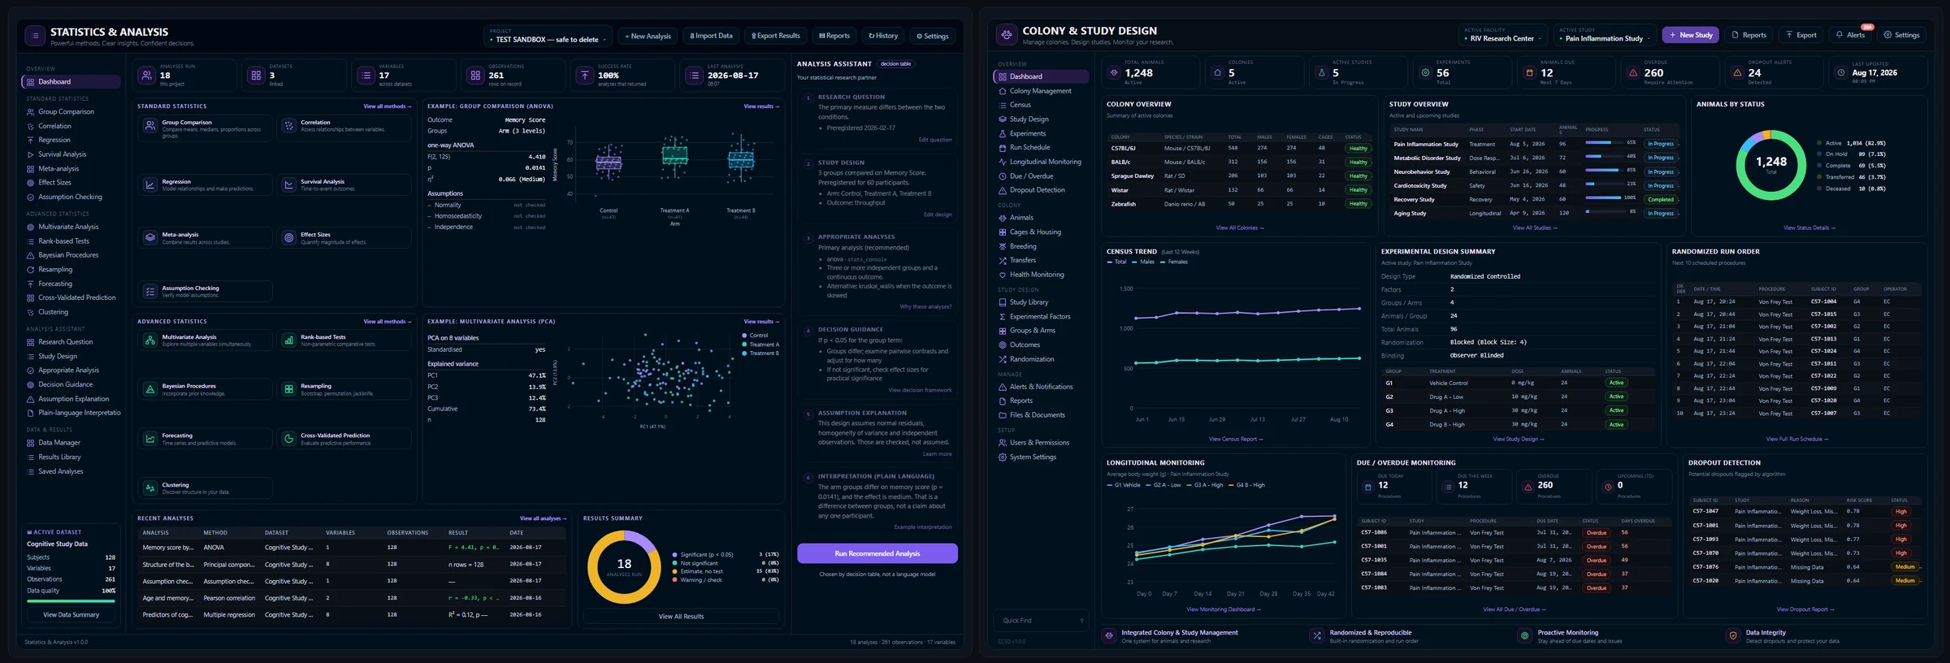Click the Quick Find search field
This screenshot has width=1950, height=663.
pos(1042,621)
